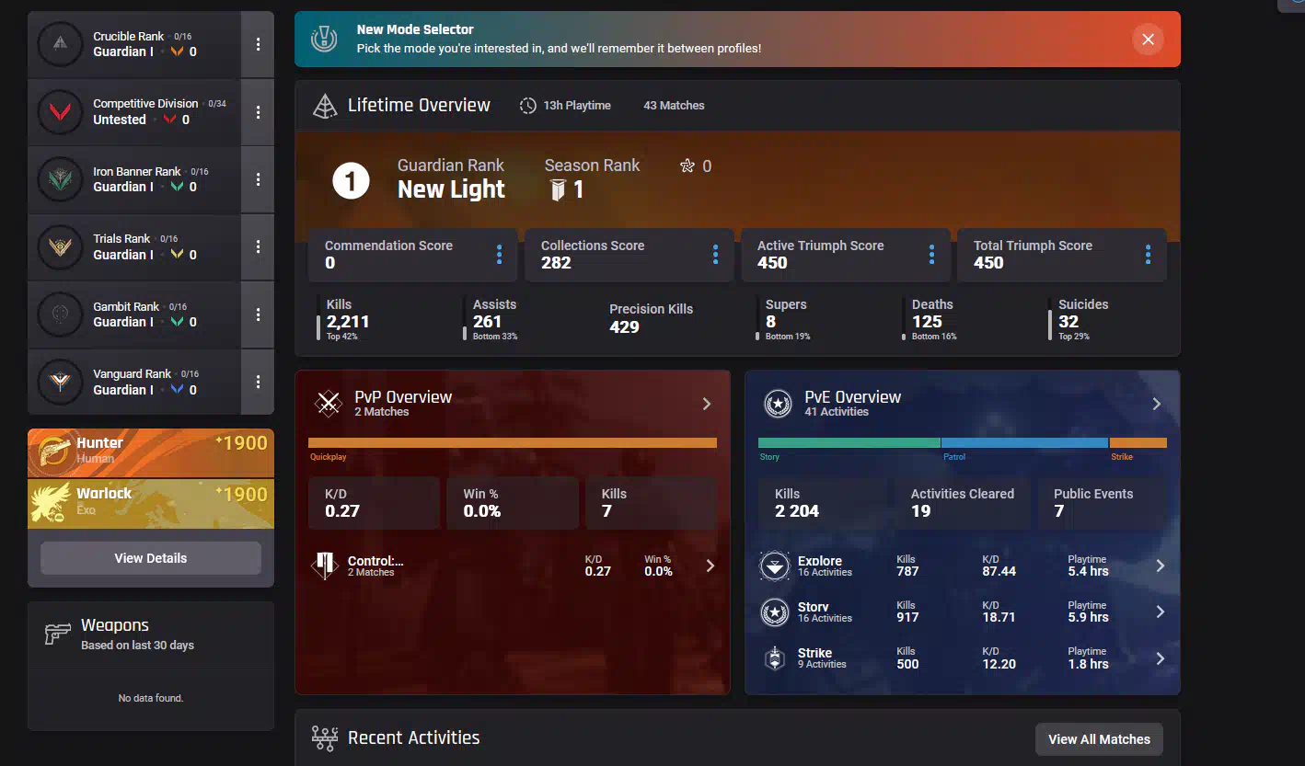This screenshot has height=766, width=1305.
Task: Click the Deaths 125 stat
Action: click(x=931, y=318)
